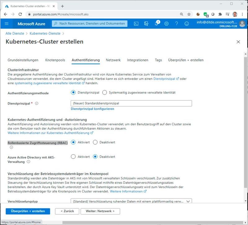248x225 pixels.
Task: Click the < Zurück button
Action: click(67, 211)
